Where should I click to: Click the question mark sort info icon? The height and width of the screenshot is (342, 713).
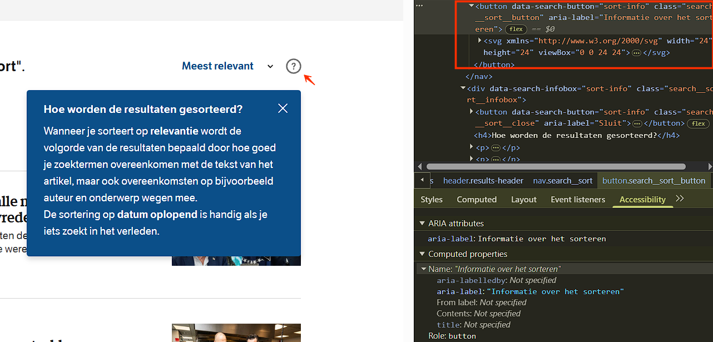(293, 67)
